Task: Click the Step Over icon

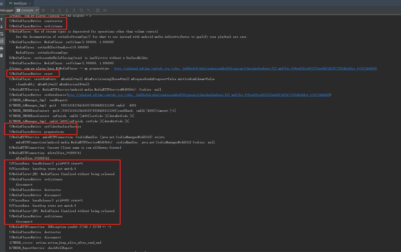Action: tap(52, 10)
